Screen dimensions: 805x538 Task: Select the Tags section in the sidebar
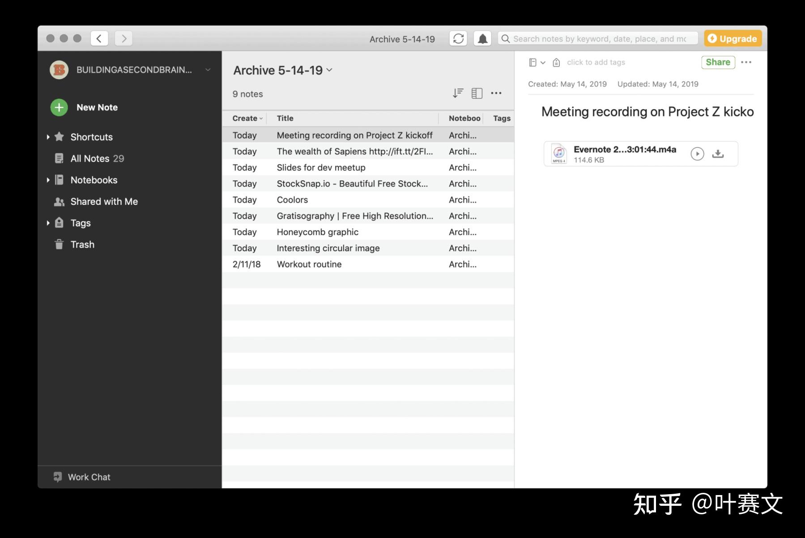pos(81,223)
